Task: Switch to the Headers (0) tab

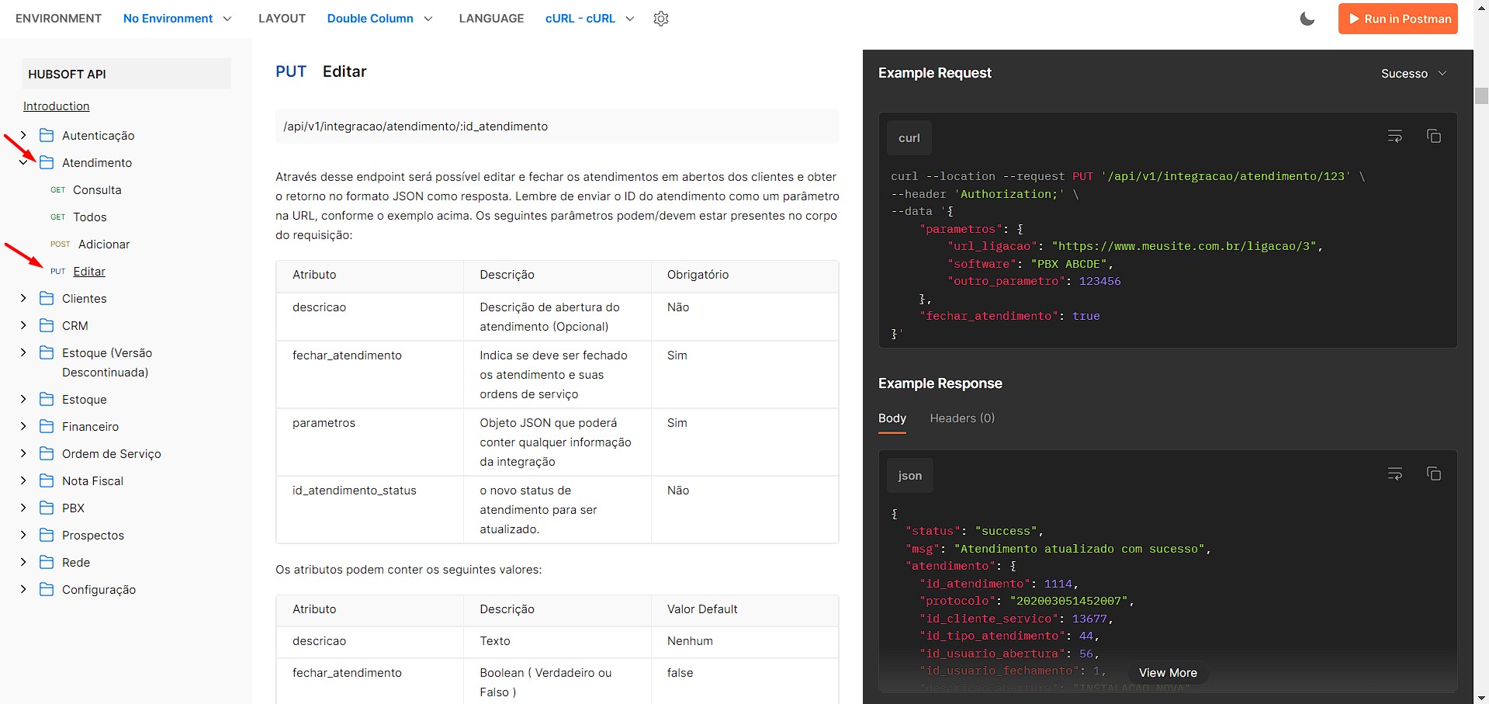Action: pos(962,418)
